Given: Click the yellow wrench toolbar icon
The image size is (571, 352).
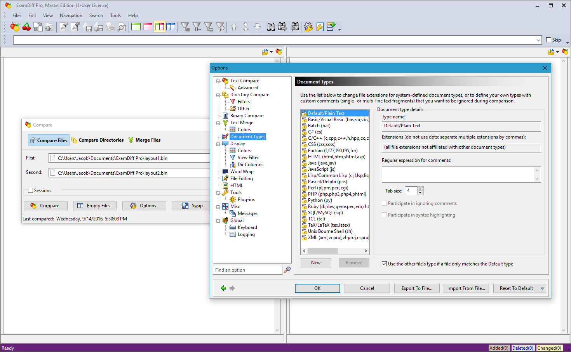Looking at the screenshot, I should [x=320, y=27].
